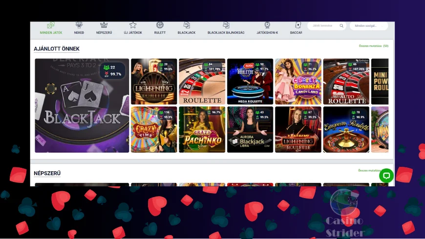Click Sweet Bonanza's 96.2% RTP badge

(310, 69)
